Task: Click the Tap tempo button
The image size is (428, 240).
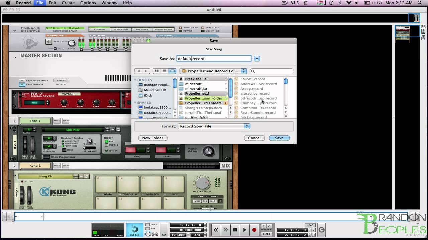Action: point(164,230)
